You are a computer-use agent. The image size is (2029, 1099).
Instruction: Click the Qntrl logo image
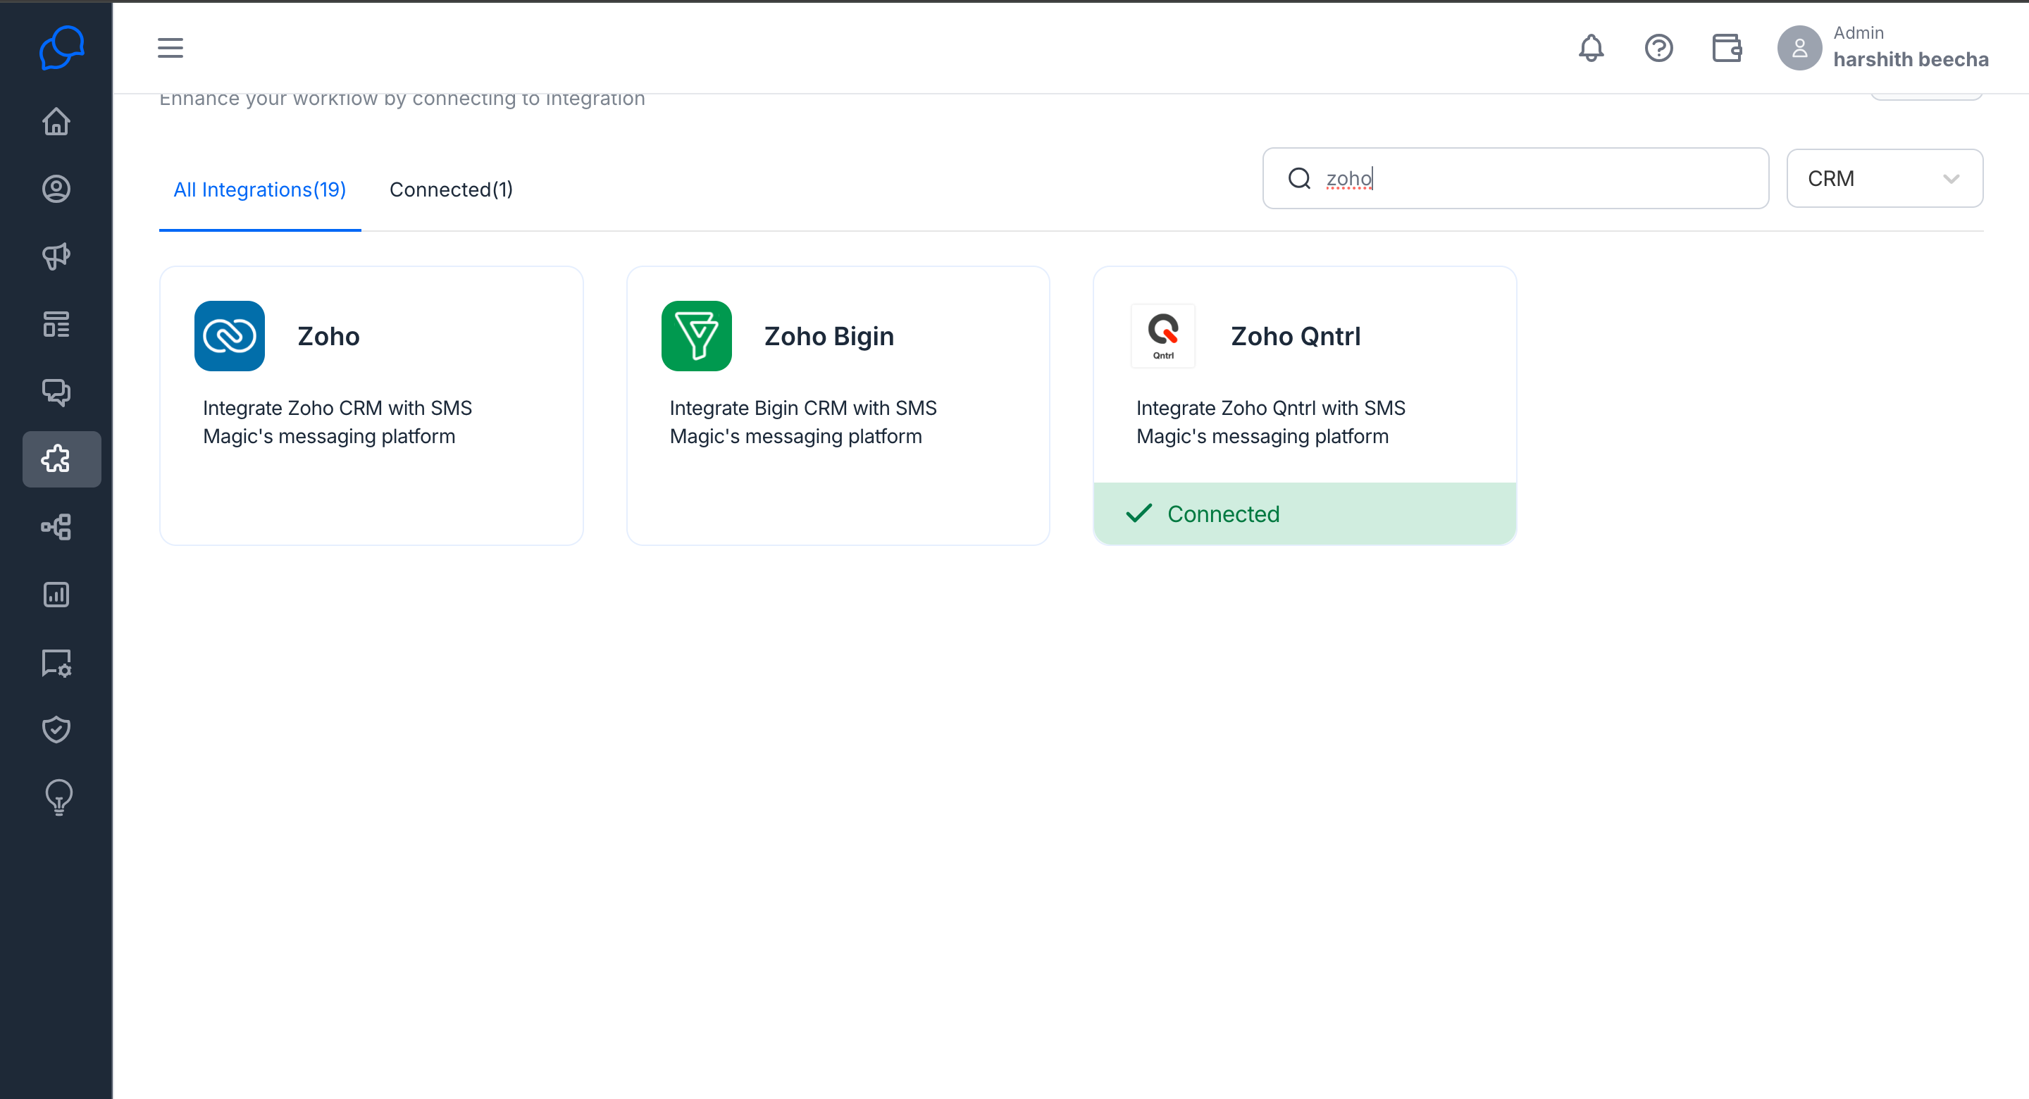(x=1163, y=337)
